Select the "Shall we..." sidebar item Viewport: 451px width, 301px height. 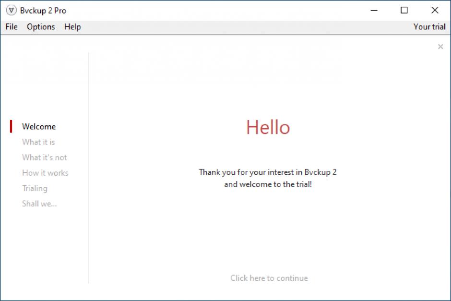[x=39, y=204]
